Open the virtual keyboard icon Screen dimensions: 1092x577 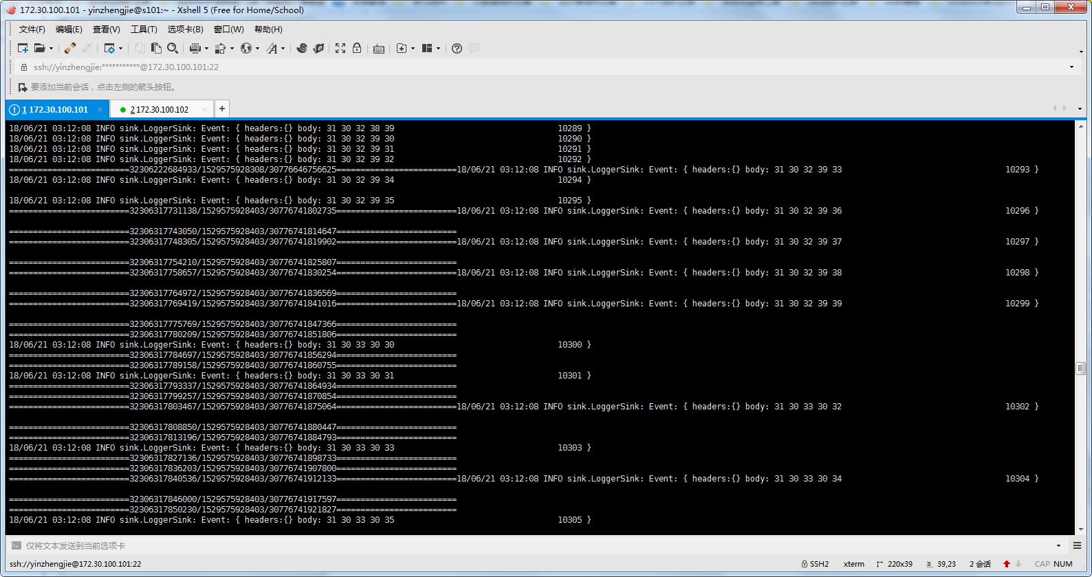coord(379,48)
